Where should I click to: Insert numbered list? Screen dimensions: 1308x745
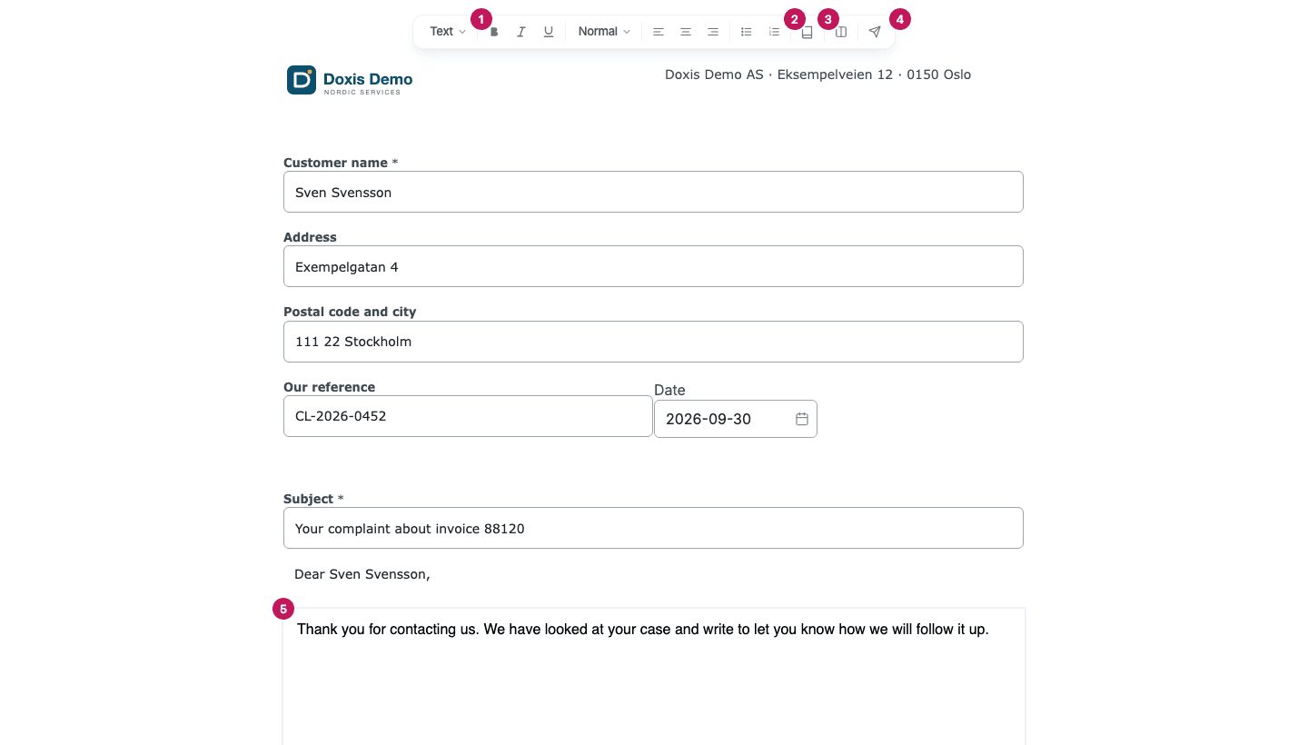point(774,32)
